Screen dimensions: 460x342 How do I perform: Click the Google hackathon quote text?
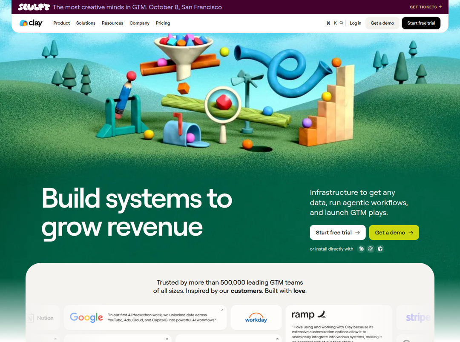coord(162,317)
